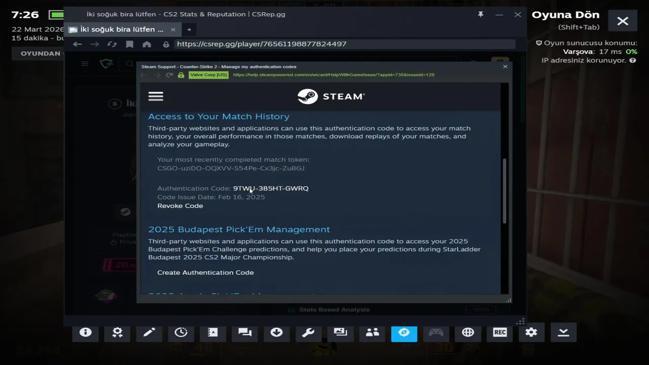Click '2025 Budapest Pick'Em Management' heading
The image size is (649, 365).
click(239, 230)
